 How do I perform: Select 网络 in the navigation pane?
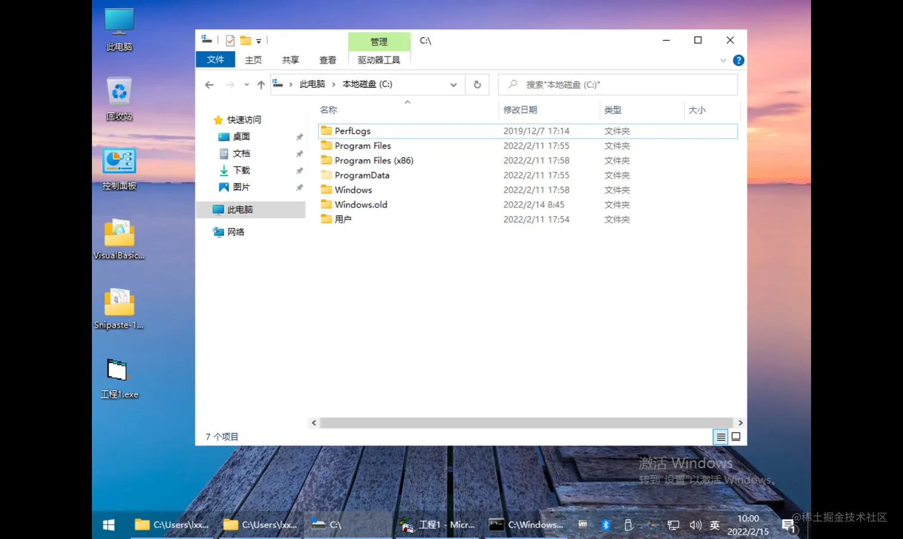(235, 232)
